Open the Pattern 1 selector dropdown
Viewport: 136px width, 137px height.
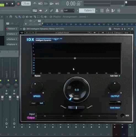click(x=87, y=11)
